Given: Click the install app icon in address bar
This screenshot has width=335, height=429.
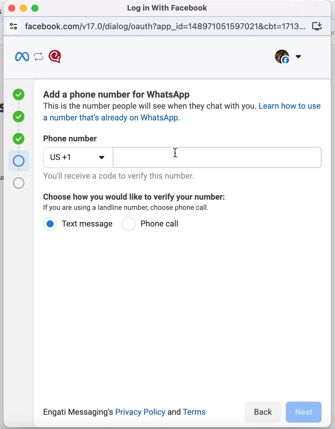Looking at the screenshot, I should 317,26.
